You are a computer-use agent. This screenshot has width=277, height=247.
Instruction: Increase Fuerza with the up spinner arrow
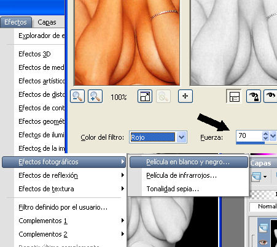tap(265, 134)
